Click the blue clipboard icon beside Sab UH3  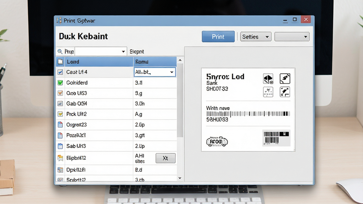[60, 146]
